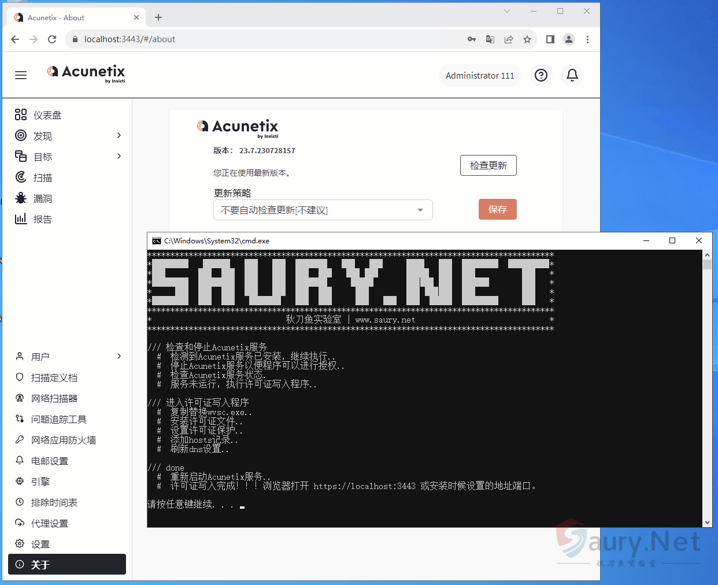Open 报告 reports chart icon

(21, 219)
